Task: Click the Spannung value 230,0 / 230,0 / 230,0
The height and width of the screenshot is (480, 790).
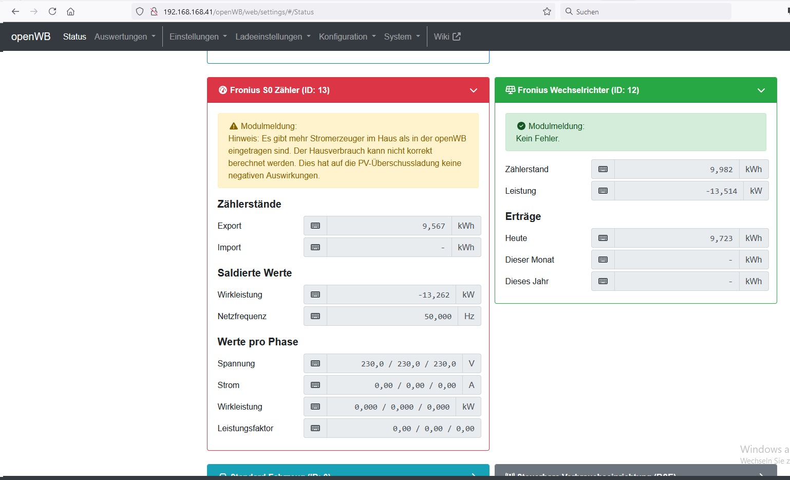Action: 394,363
